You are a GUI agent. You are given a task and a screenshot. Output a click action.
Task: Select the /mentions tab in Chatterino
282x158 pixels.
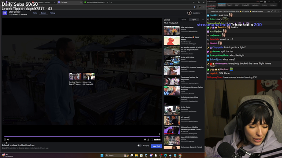click(x=211, y=8)
